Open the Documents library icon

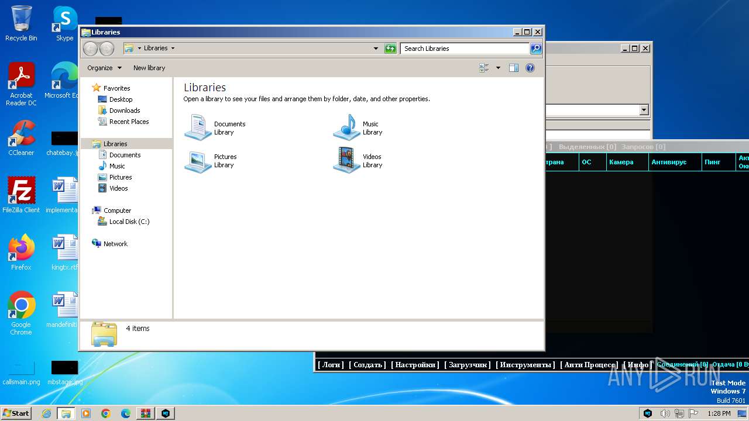coord(198,127)
